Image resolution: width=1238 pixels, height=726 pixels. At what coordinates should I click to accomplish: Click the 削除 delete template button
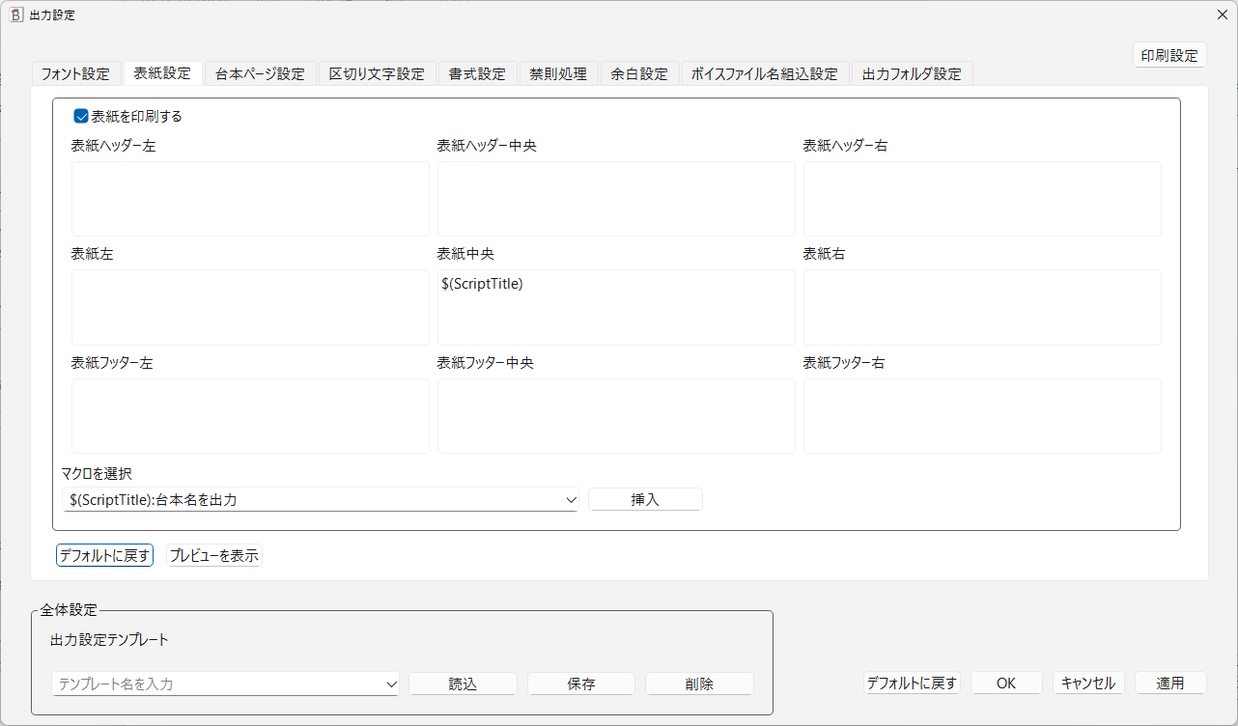tap(699, 684)
